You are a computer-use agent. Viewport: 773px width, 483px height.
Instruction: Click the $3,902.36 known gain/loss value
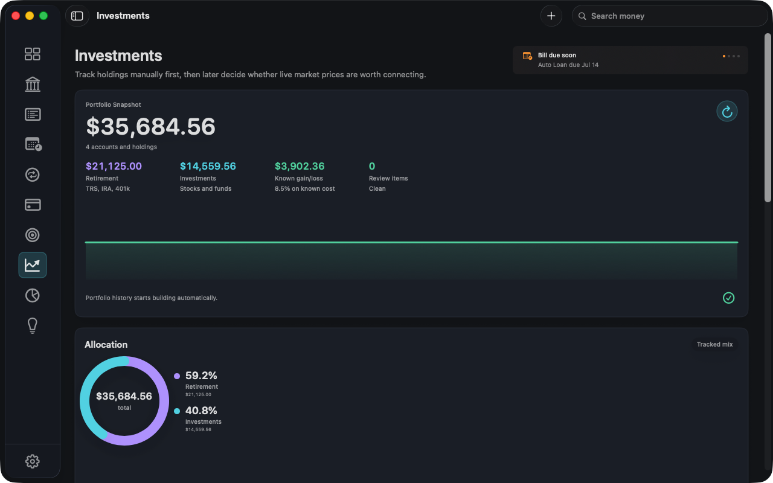300,166
